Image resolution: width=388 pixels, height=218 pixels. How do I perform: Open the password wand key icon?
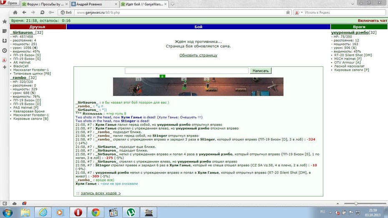51,13
